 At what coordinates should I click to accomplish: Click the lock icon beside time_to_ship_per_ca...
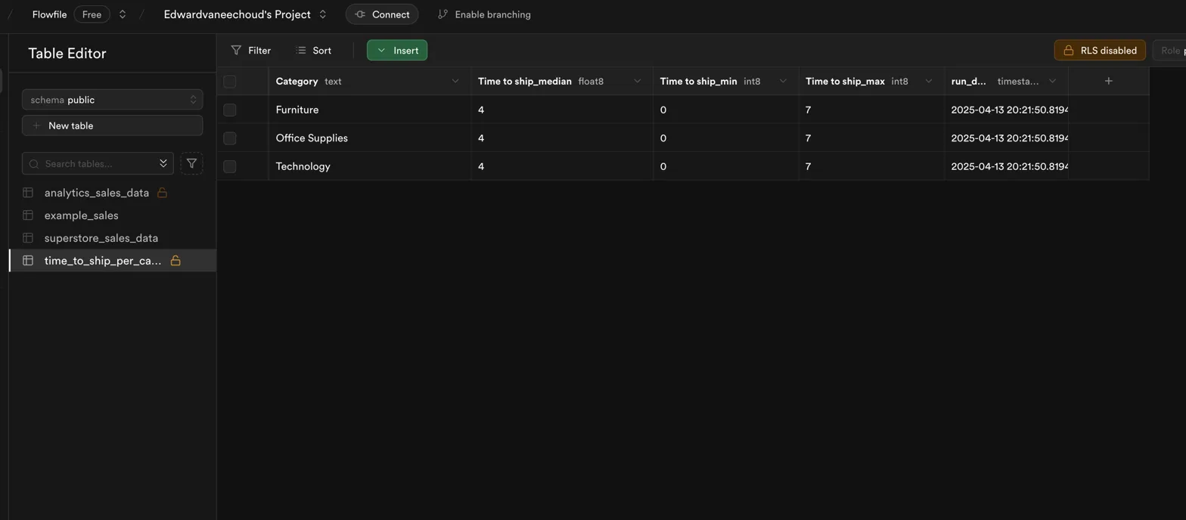tap(175, 261)
